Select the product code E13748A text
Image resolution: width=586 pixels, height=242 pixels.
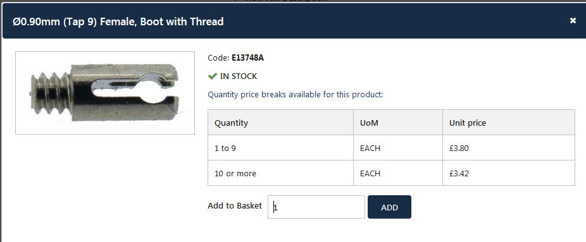point(248,58)
